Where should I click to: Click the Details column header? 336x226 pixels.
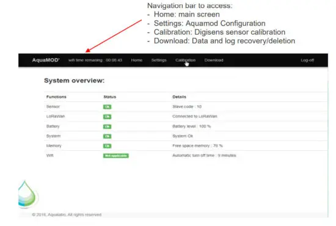[x=179, y=97]
